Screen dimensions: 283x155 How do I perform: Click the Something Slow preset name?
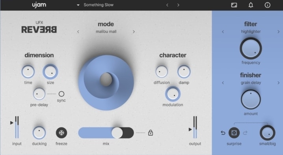tap(99, 5)
